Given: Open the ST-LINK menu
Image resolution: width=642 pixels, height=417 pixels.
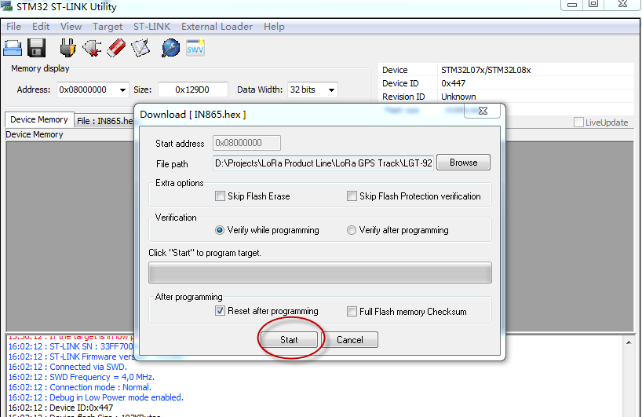Looking at the screenshot, I should (151, 26).
